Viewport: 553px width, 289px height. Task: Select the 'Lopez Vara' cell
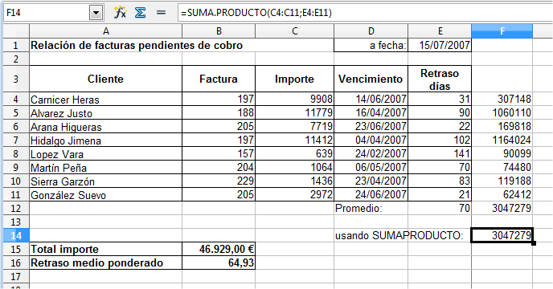[x=106, y=153]
